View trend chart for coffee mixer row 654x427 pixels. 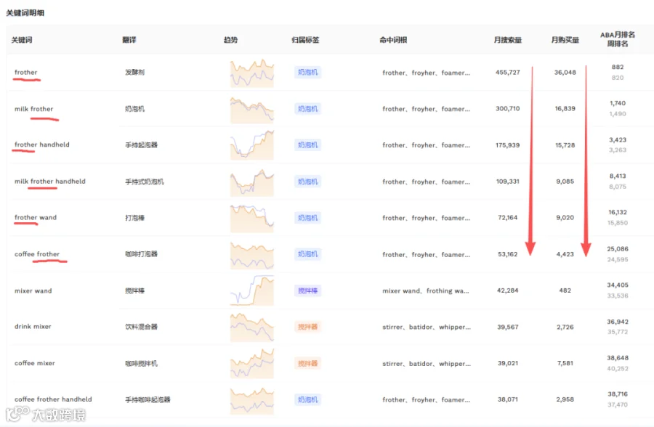click(x=252, y=364)
